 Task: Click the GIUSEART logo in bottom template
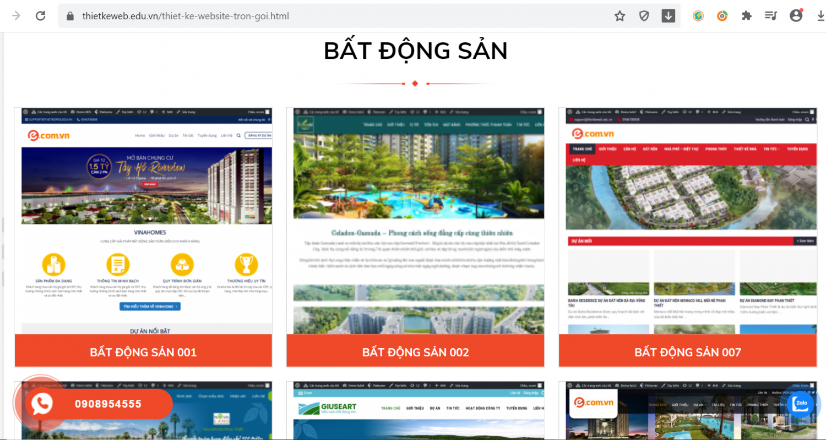pyautogui.click(x=328, y=410)
